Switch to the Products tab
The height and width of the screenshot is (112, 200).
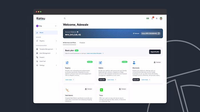(x=82, y=43)
